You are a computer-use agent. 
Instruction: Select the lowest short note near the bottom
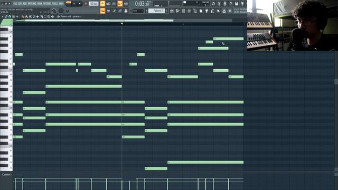(x=156, y=169)
